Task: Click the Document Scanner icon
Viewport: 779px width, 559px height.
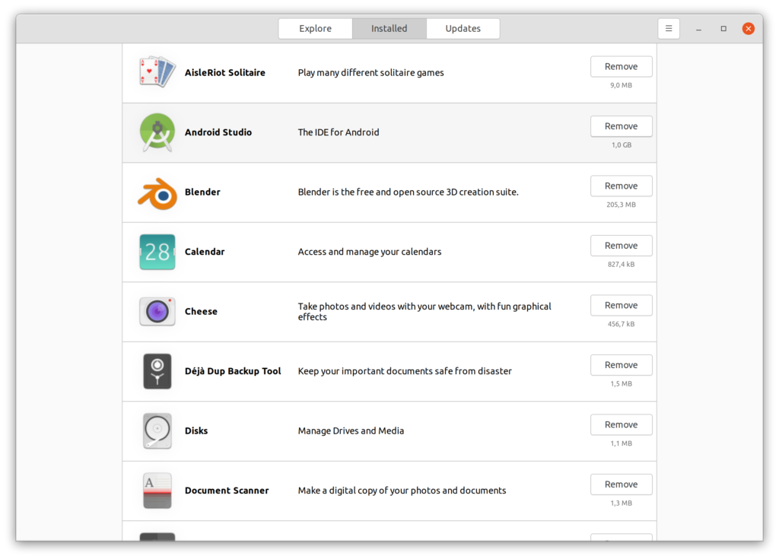Action: pos(157,491)
